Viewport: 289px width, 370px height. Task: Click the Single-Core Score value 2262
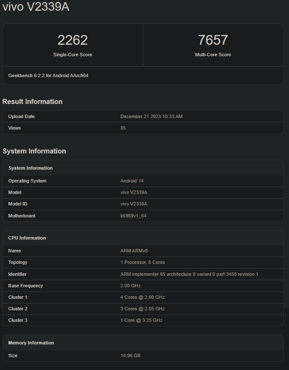[x=72, y=40]
